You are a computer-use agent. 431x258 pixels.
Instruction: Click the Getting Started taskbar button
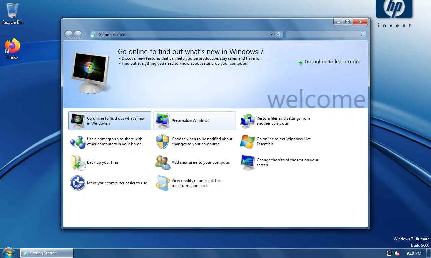[x=47, y=253]
